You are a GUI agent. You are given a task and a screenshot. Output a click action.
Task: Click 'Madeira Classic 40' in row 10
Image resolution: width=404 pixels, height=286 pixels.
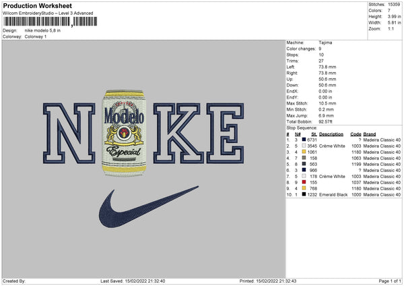click(382, 195)
